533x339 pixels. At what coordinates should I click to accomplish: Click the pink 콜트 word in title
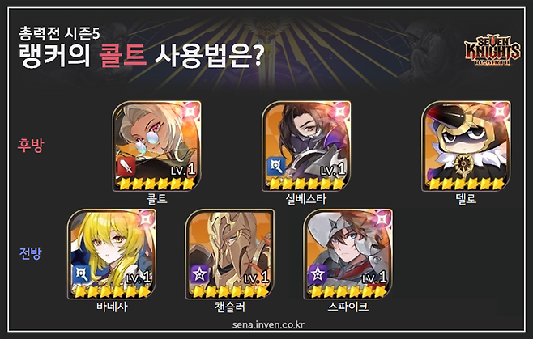pos(122,56)
